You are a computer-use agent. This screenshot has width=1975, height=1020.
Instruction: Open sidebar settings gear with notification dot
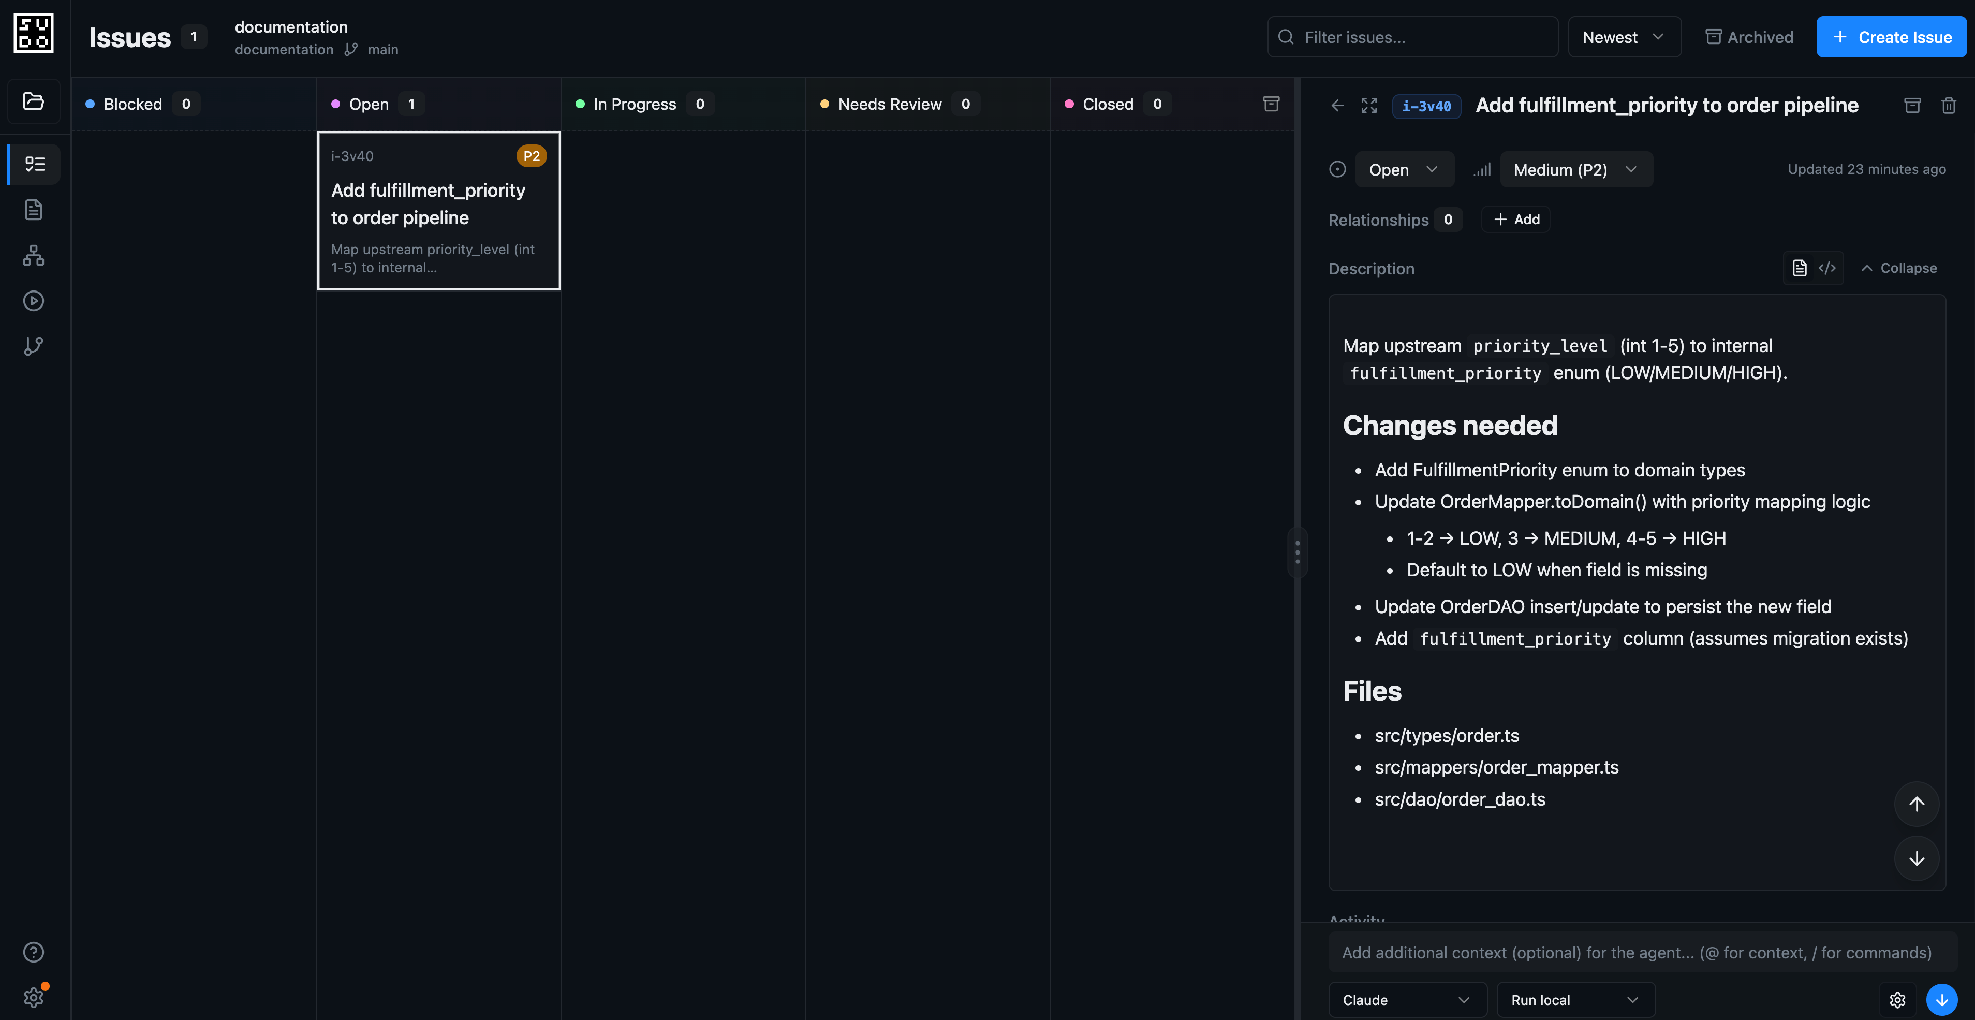click(x=34, y=997)
